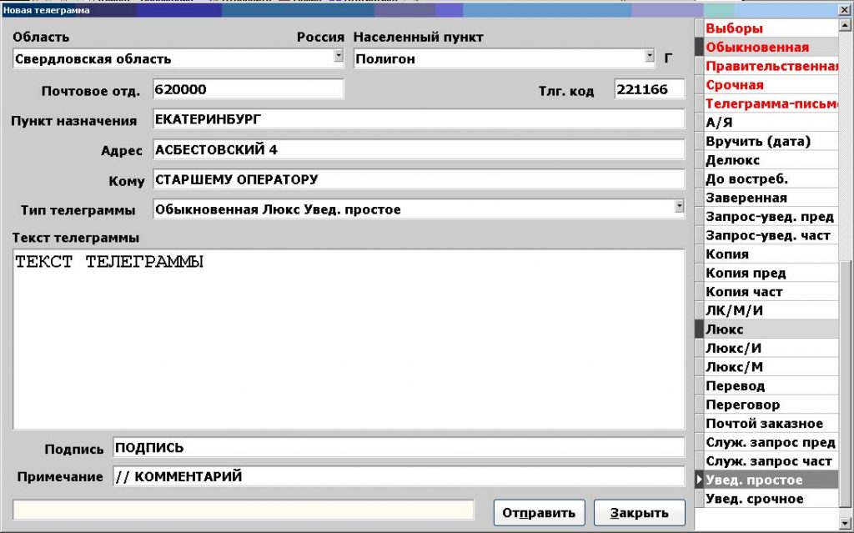The height and width of the screenshot is (533, 854).
Task: Select the Адрес input field
Action: pos(418,150)
